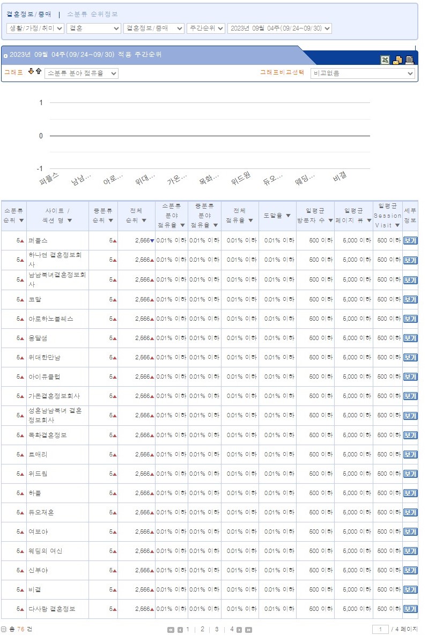Click the graph up arrow icon

(39, 72)
